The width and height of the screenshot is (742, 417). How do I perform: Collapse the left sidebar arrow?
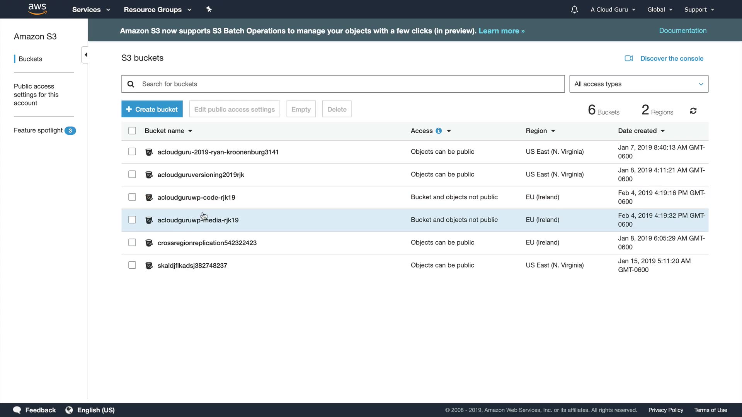pyautogui.click(x=85, y=55)
